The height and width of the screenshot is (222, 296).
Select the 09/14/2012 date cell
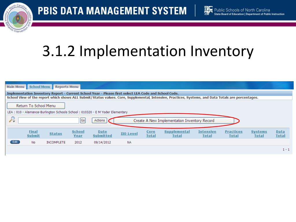point(102,142)
